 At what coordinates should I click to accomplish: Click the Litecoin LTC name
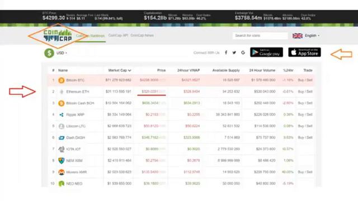(x=76, y=126)
